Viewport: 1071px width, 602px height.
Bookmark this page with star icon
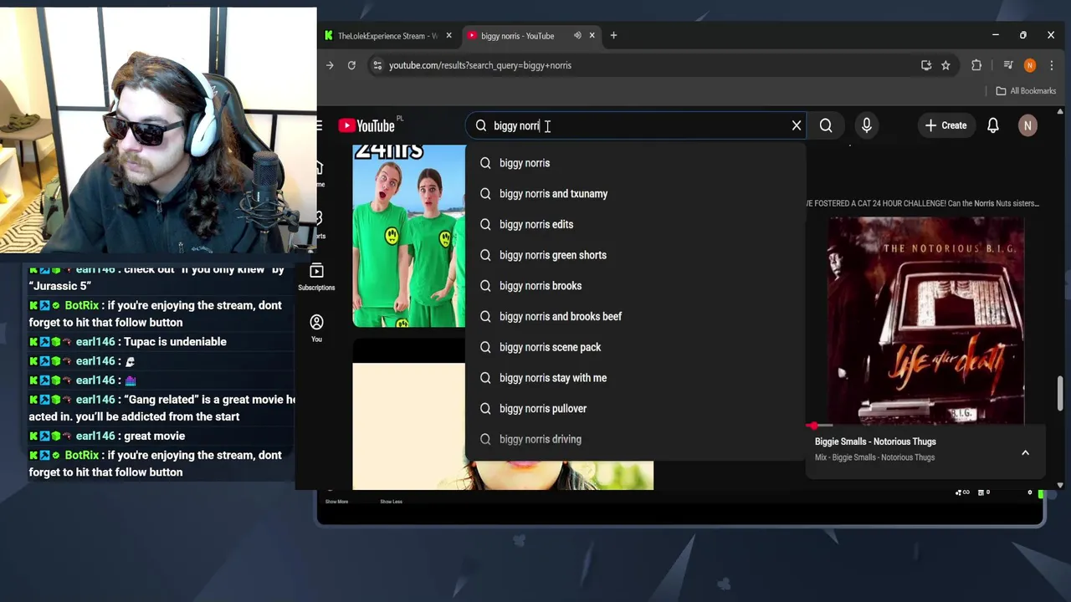pos(945,65)
